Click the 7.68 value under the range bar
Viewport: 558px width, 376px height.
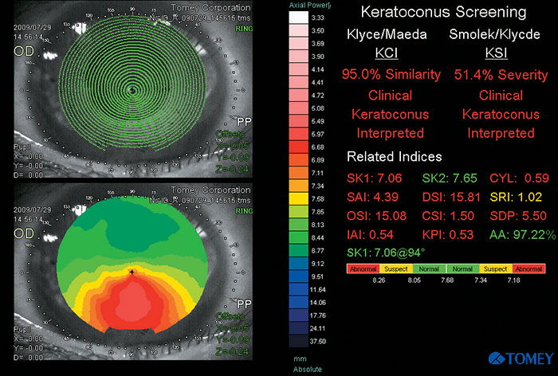pyautogui.click(x=447, y=280)
